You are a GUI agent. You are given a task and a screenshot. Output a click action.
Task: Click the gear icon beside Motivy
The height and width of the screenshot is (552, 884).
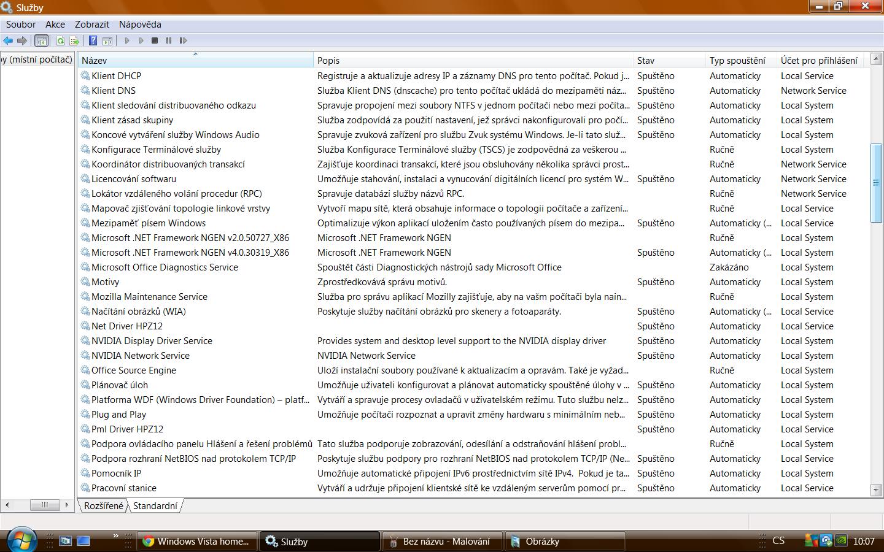[x=85, y=282]
